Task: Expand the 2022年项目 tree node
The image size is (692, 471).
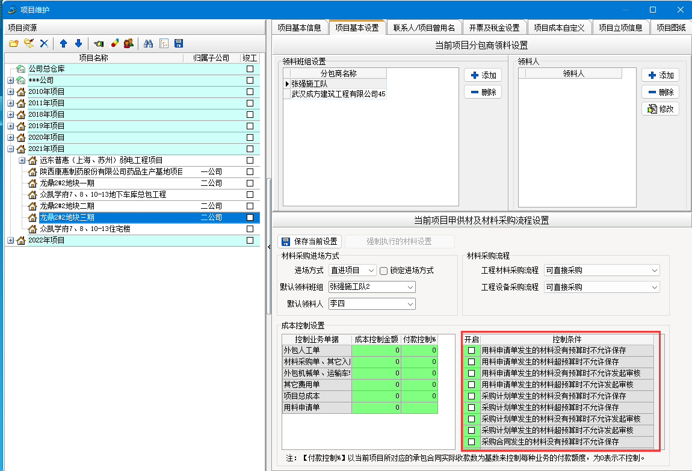Action: pyautogui.click(x=10, y=241)
